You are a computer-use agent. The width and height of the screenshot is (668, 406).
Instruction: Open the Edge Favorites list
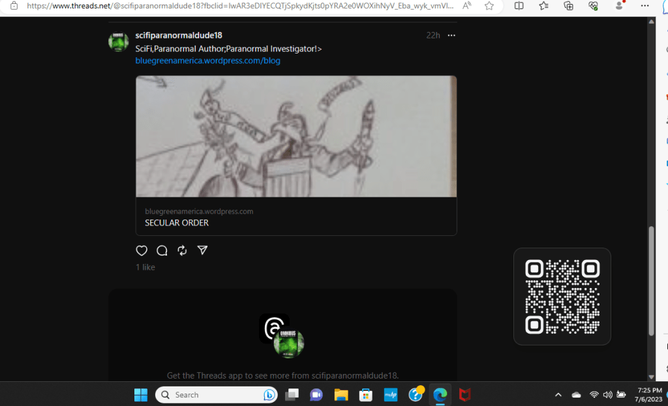[543, 6]
